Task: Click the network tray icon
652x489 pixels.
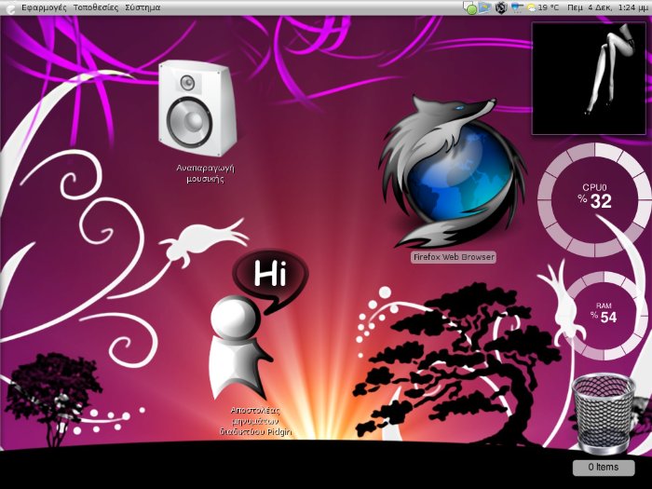Action: click(x=517, y=7)
